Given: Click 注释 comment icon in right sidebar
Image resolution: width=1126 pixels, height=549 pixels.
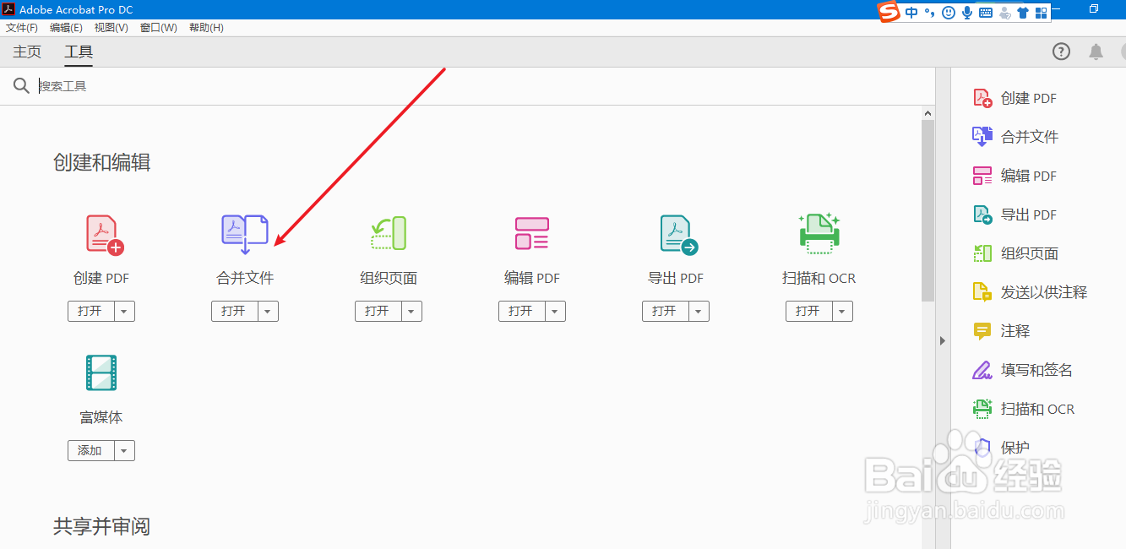Looking at the screenshot, I should [x=982, y=331].
